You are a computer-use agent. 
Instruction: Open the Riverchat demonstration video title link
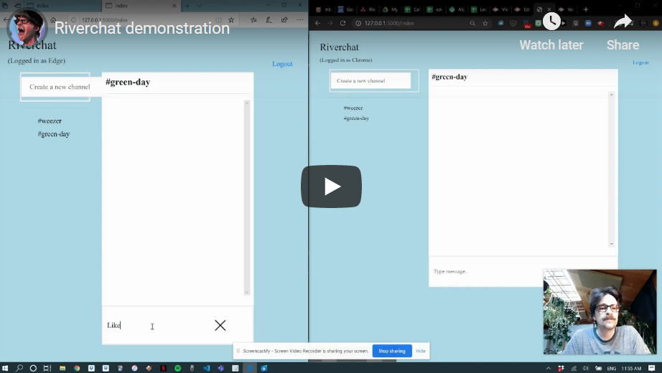[x=142, y=28]
